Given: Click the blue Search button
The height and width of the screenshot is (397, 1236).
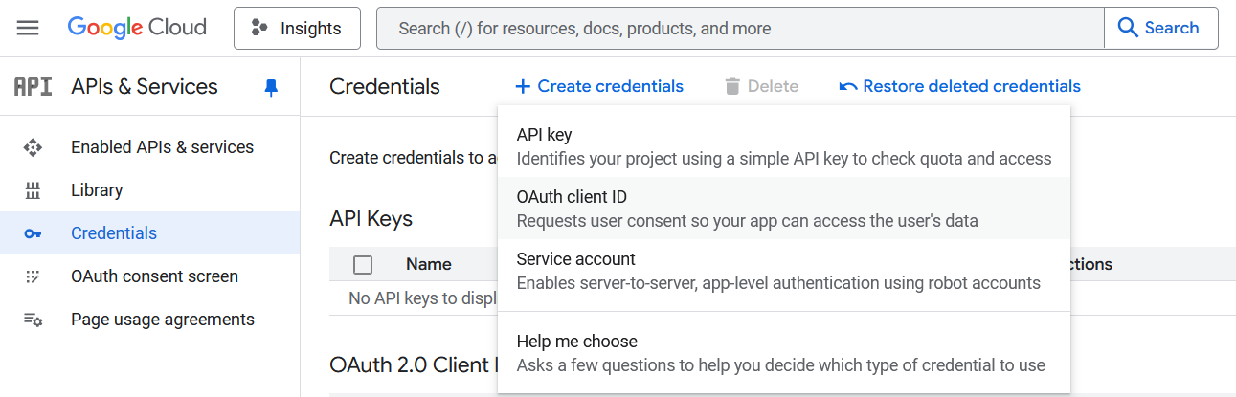Looking at the screenshot, I should [1160, 29].
